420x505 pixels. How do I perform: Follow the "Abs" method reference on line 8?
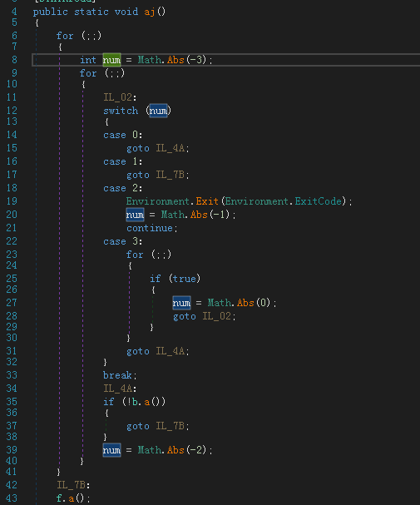click(175, 60)
